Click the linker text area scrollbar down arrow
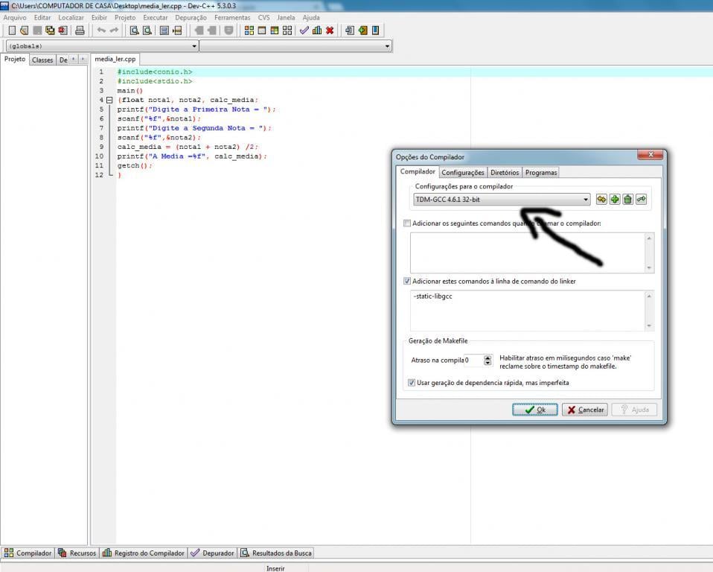The width and height of the screenshot is (713, 572). (649, 325)
